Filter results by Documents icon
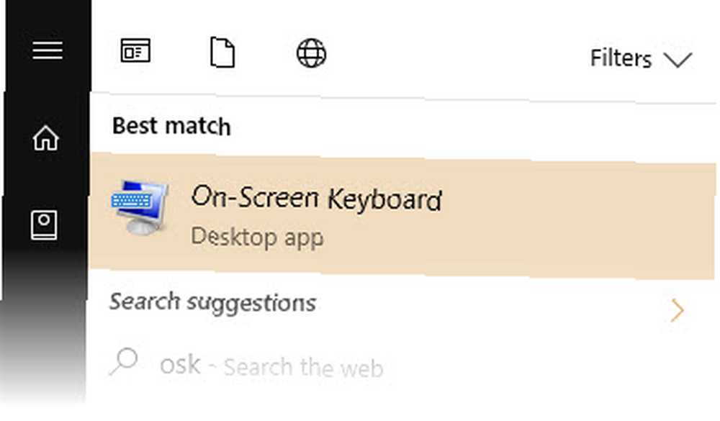The image size is (720, 421). point(222,53)
